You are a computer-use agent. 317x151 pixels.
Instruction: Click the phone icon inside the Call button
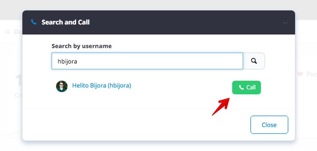click(x=241, y=88)
